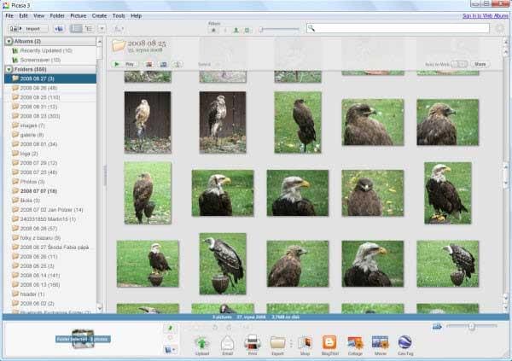The height and width of the screenshot is (361, 512).
Task: Switch to flat folder view
Action: [x=76, y=29]
